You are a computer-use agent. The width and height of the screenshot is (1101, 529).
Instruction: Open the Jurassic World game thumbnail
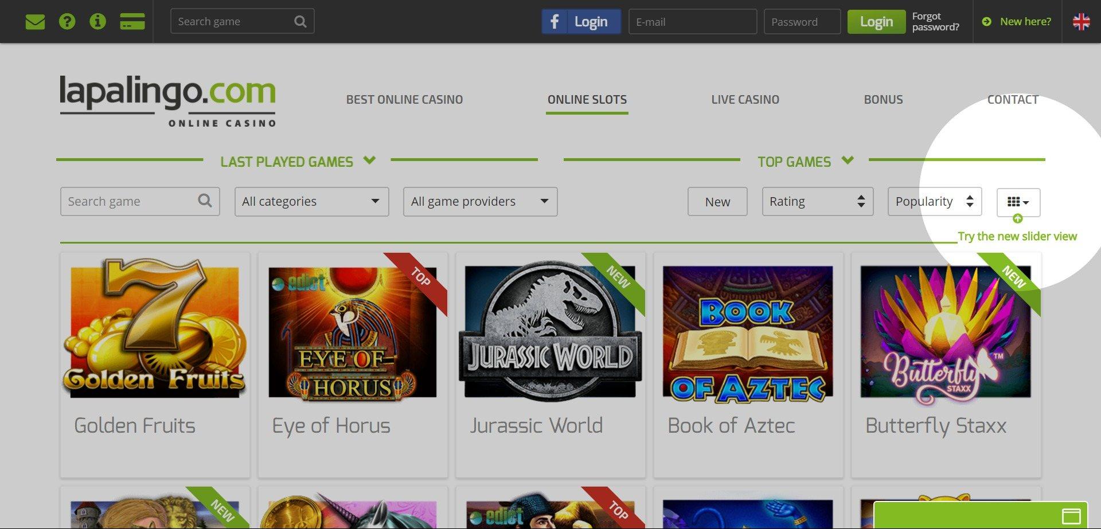550,331
